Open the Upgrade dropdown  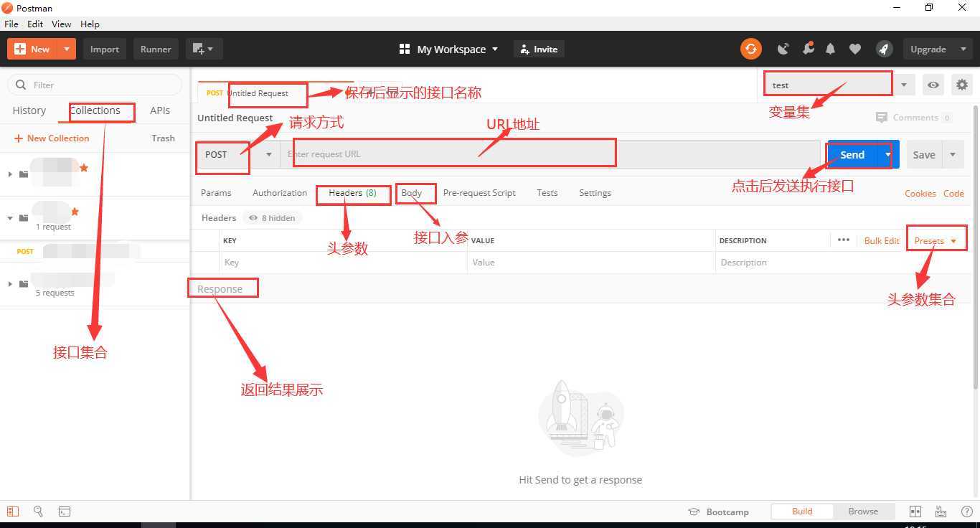pyautogui.click(x=937, y=49)
